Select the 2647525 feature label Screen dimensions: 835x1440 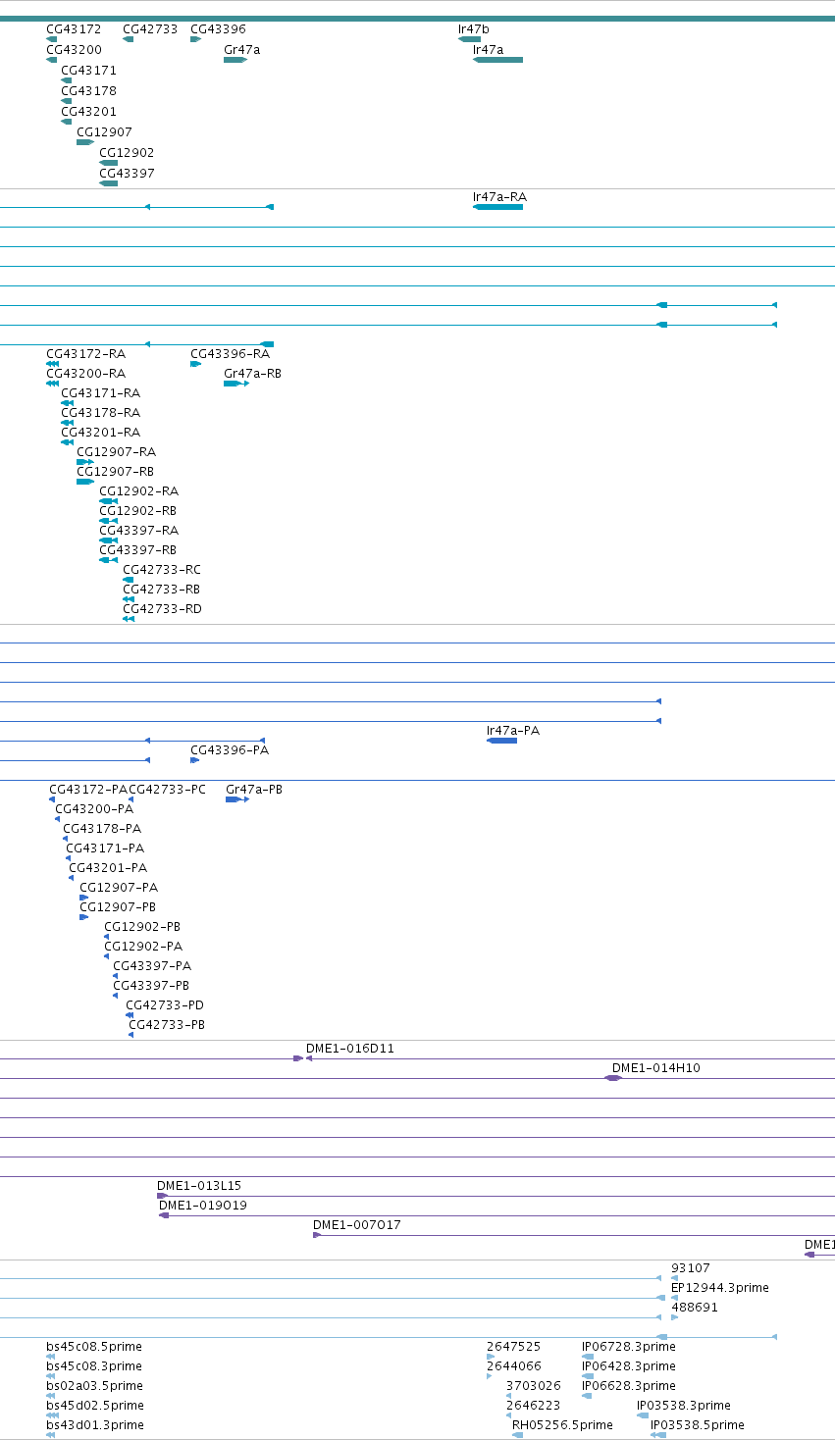pos(513,1347)
